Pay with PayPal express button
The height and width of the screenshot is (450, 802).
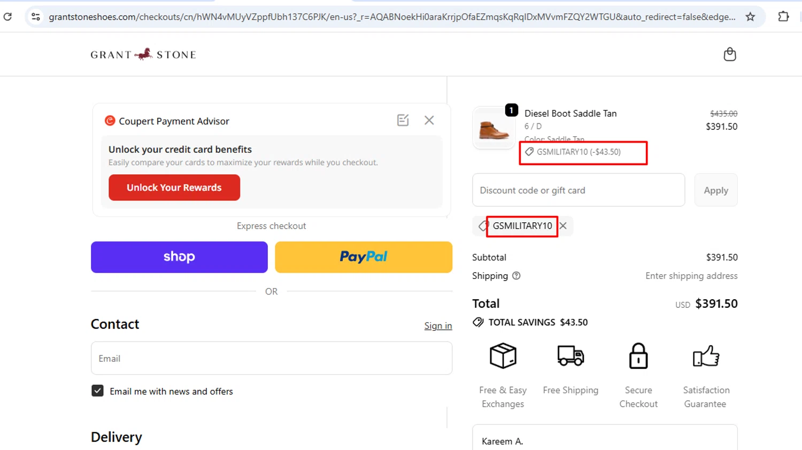[x=364, y=257]
